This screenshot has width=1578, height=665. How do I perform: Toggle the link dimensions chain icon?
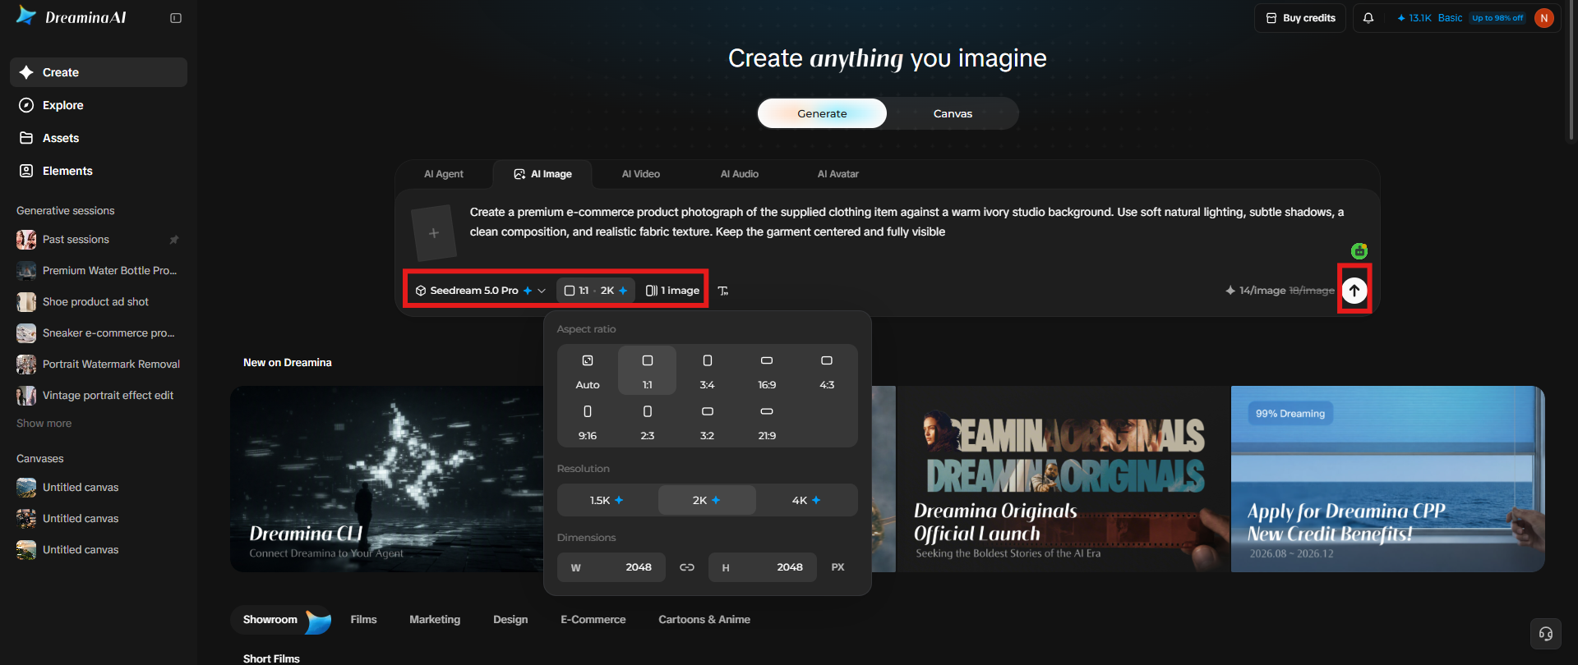click(x=687, y=567)
